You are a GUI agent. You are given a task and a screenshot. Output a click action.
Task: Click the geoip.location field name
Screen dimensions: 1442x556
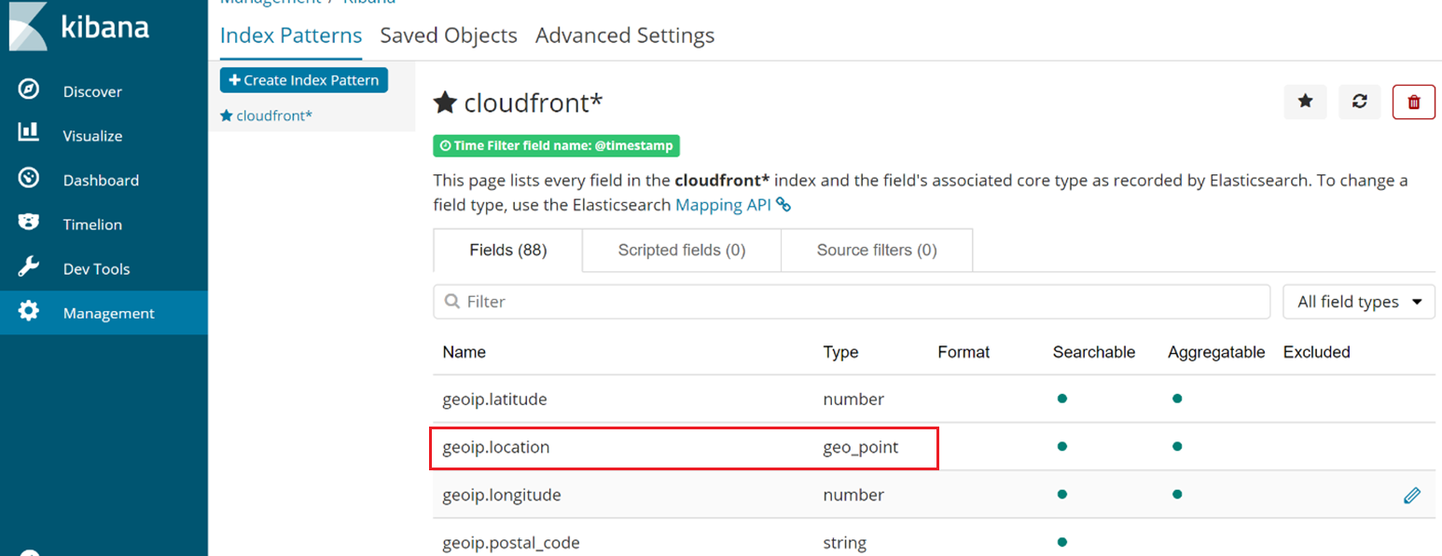[496, 447]
